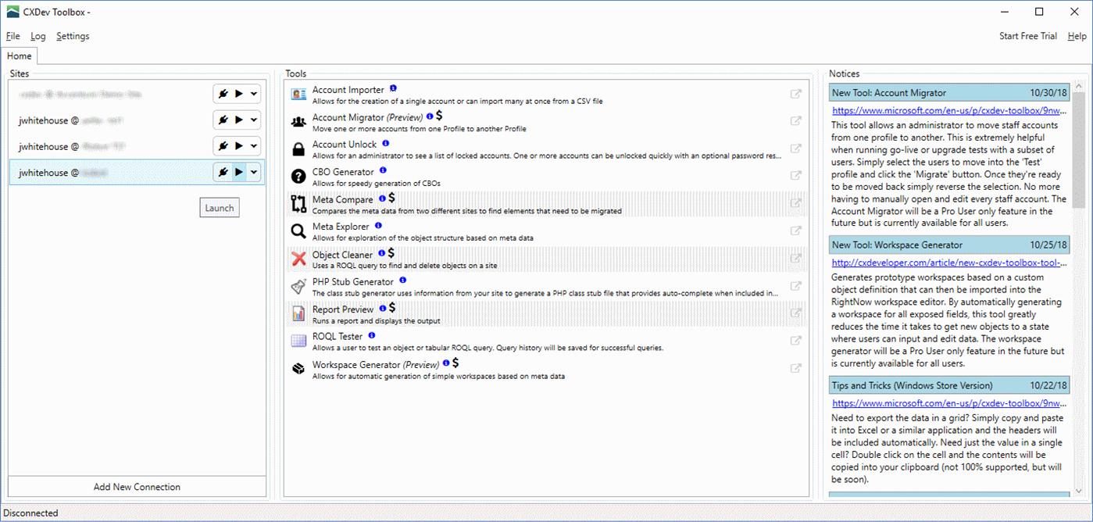The height and width of the screenshot is (522, 1093).
Task: Open the Report Preview chart icon
Action: [x=298, y=313]
